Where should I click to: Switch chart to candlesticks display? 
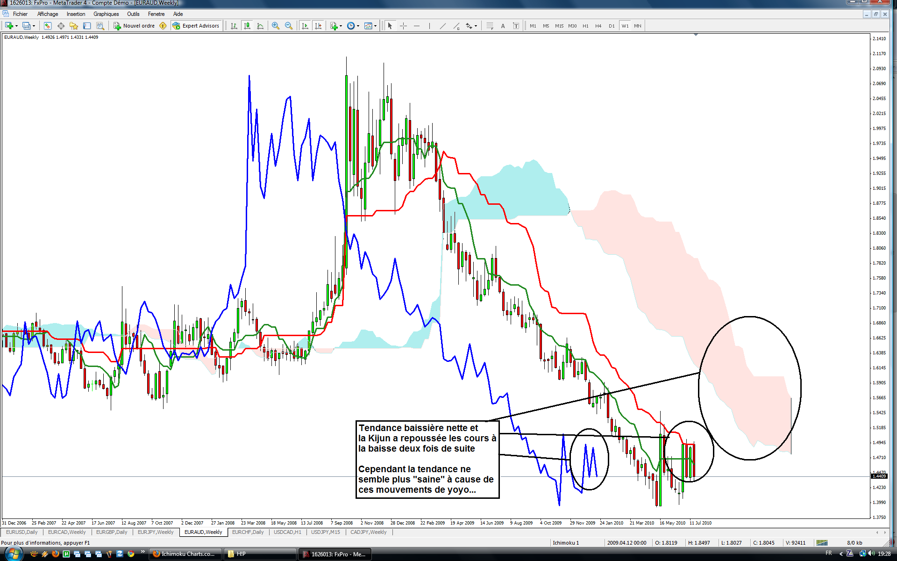(x=247, y=26)
